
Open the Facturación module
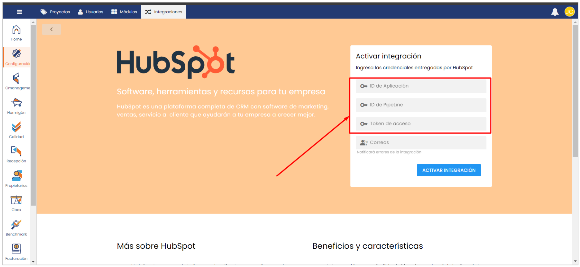tap(16, 252)
